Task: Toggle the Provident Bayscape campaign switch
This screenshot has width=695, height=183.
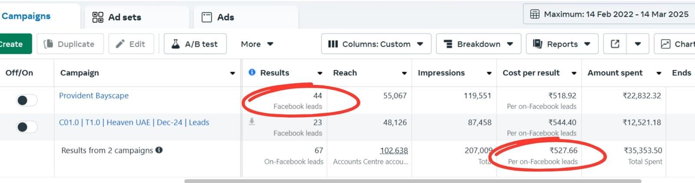Action: point(26,100)
